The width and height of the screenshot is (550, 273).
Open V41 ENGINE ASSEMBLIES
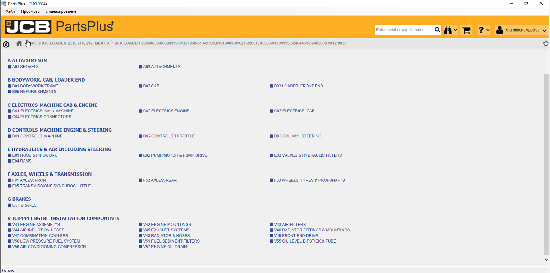coord(36,224)
